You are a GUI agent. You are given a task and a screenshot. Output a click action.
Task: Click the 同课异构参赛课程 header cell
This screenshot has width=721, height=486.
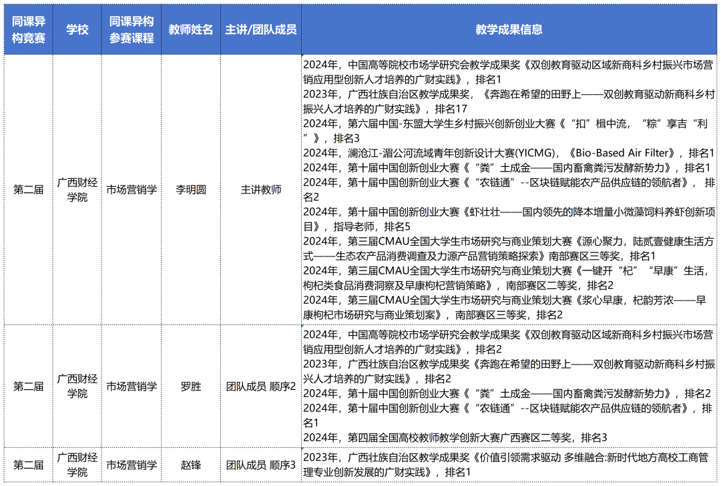pyautogui.click(x=132, y=29)
